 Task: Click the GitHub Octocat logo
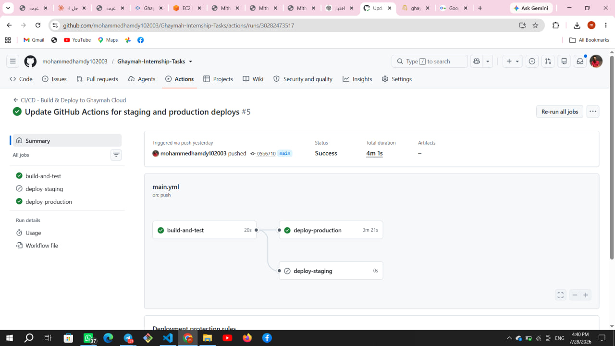tap(30, 61)
